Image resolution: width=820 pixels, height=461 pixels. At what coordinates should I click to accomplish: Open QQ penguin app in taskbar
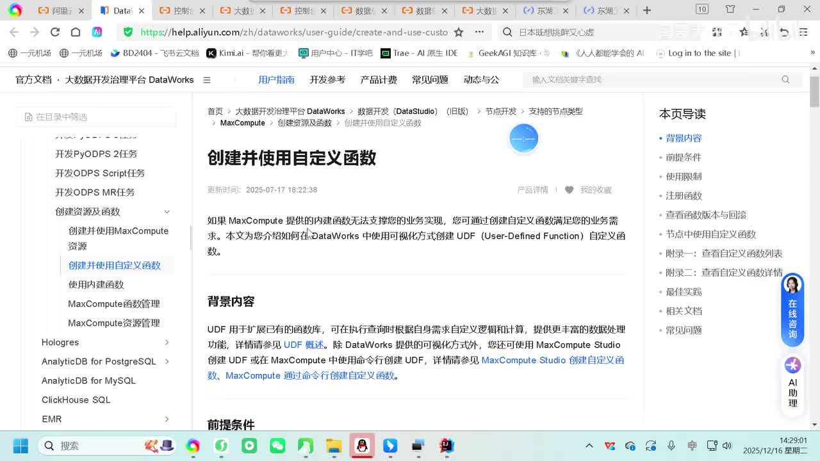tap(362, 446)
